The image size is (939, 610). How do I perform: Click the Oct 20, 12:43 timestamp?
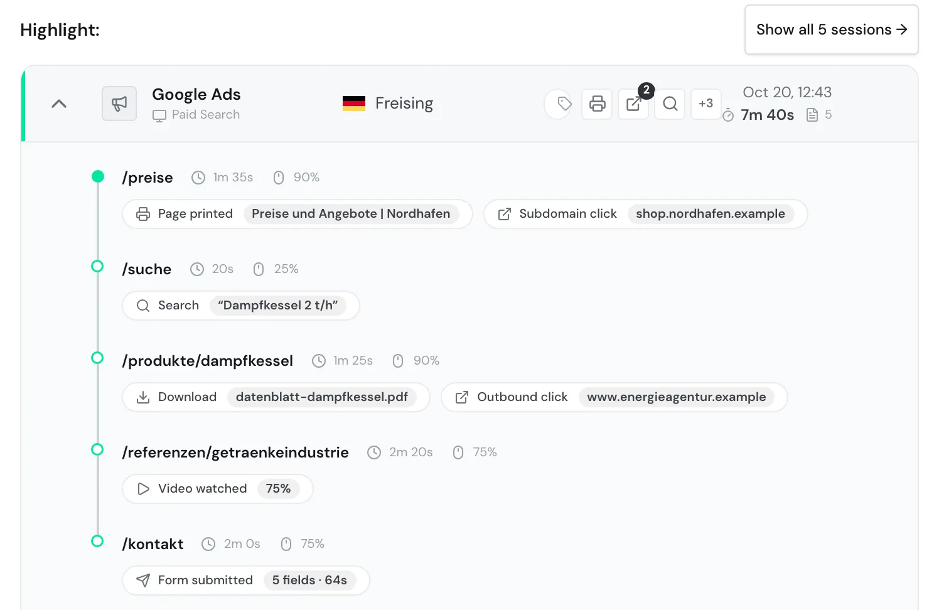787,92
